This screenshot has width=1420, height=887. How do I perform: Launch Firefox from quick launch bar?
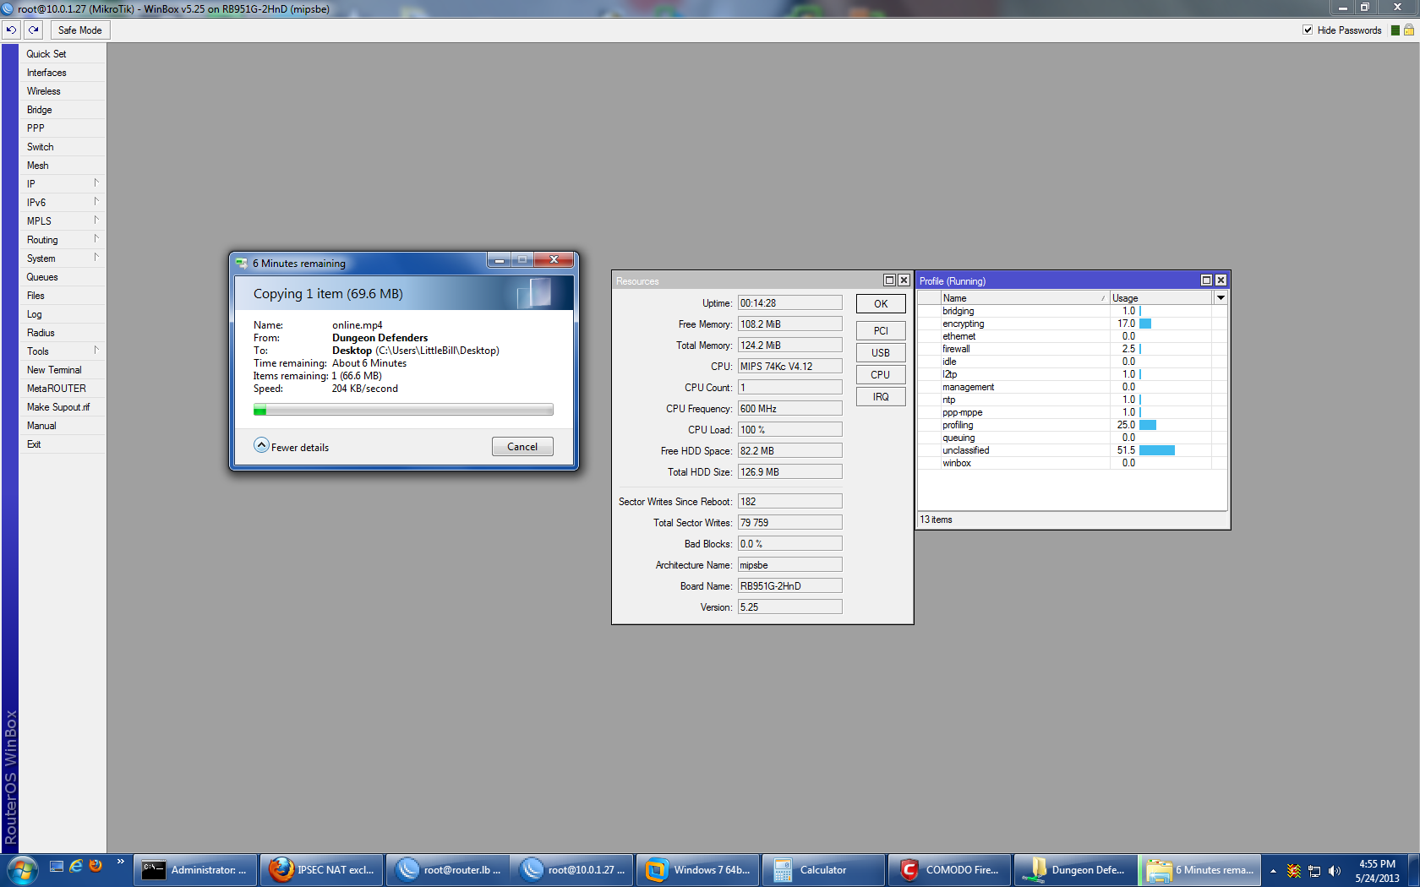[x=96, y=866]
